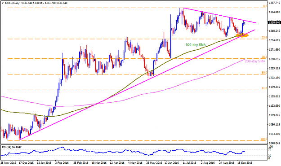Select the current price tag 1338.690

click(x=274, y=23)
